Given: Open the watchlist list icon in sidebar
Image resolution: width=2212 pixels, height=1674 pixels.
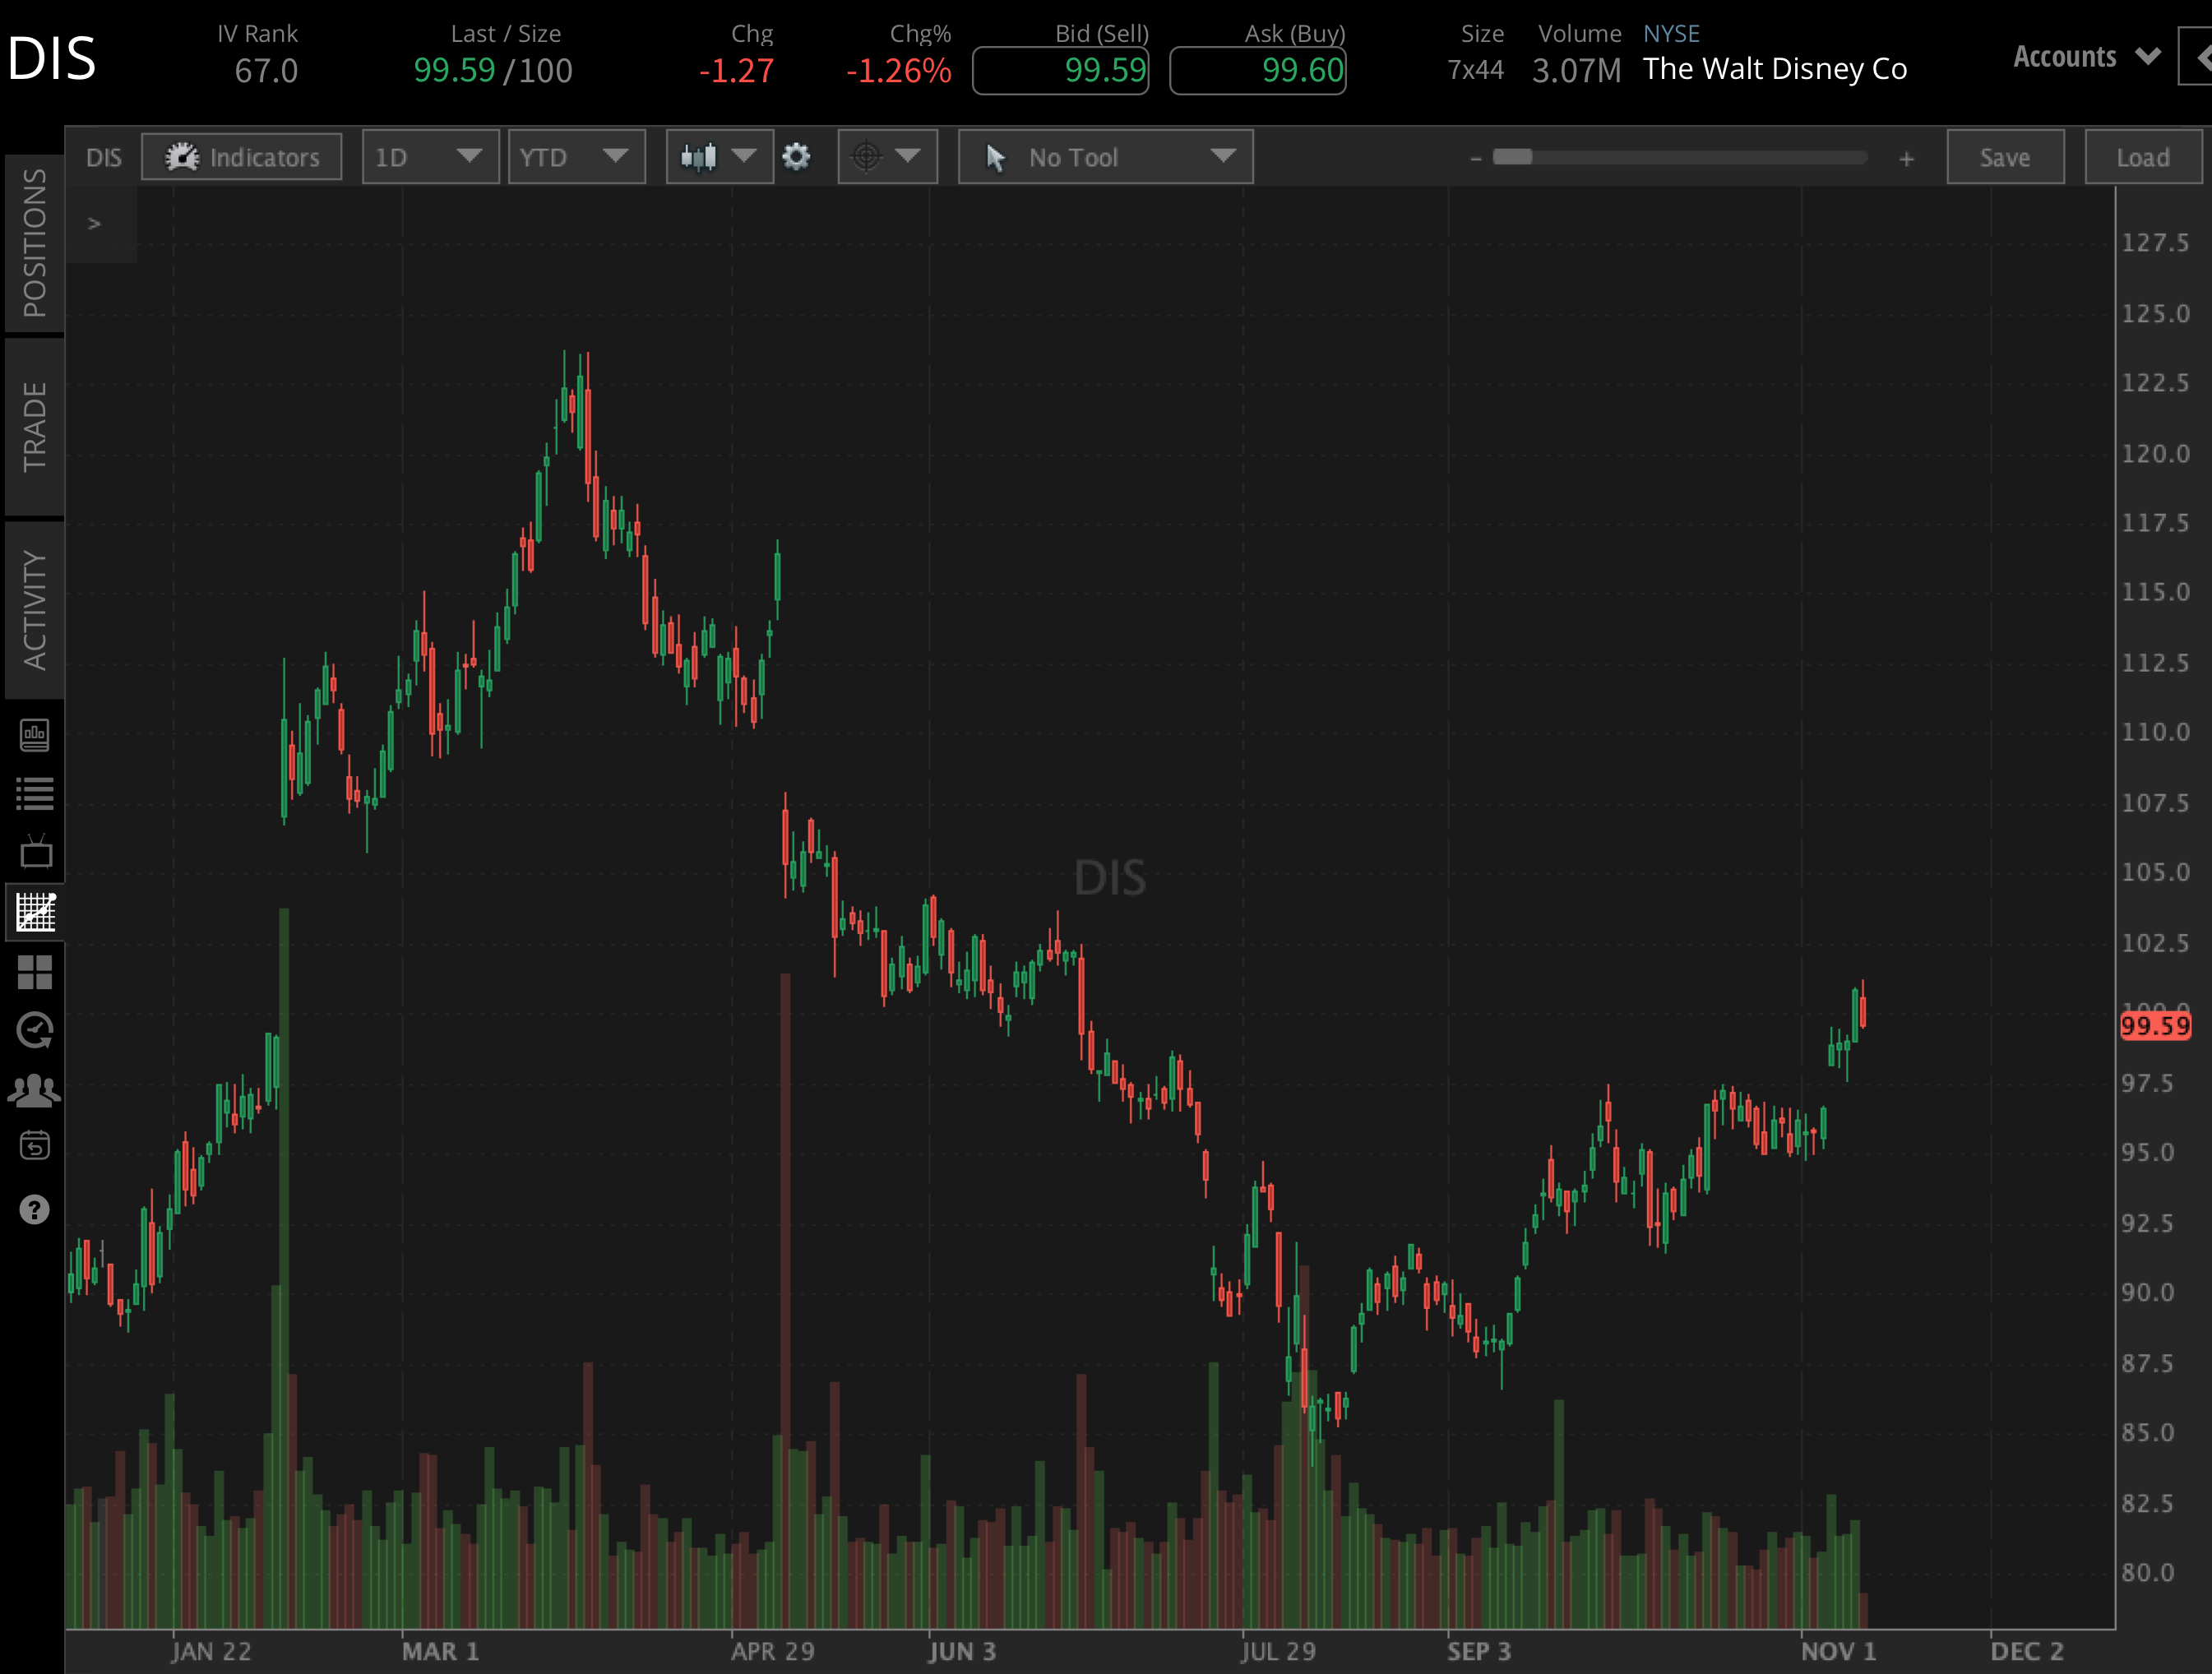Looking at the screenshot, I should pyautogui.click(x=35, y=794).
